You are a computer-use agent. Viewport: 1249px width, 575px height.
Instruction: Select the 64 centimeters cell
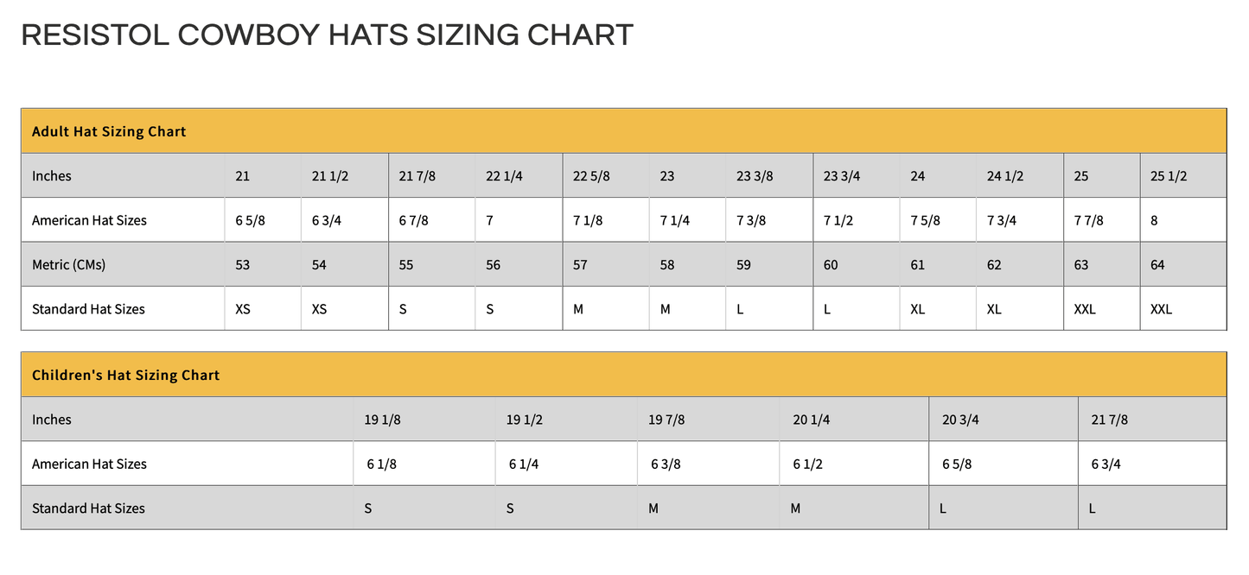1157,265
